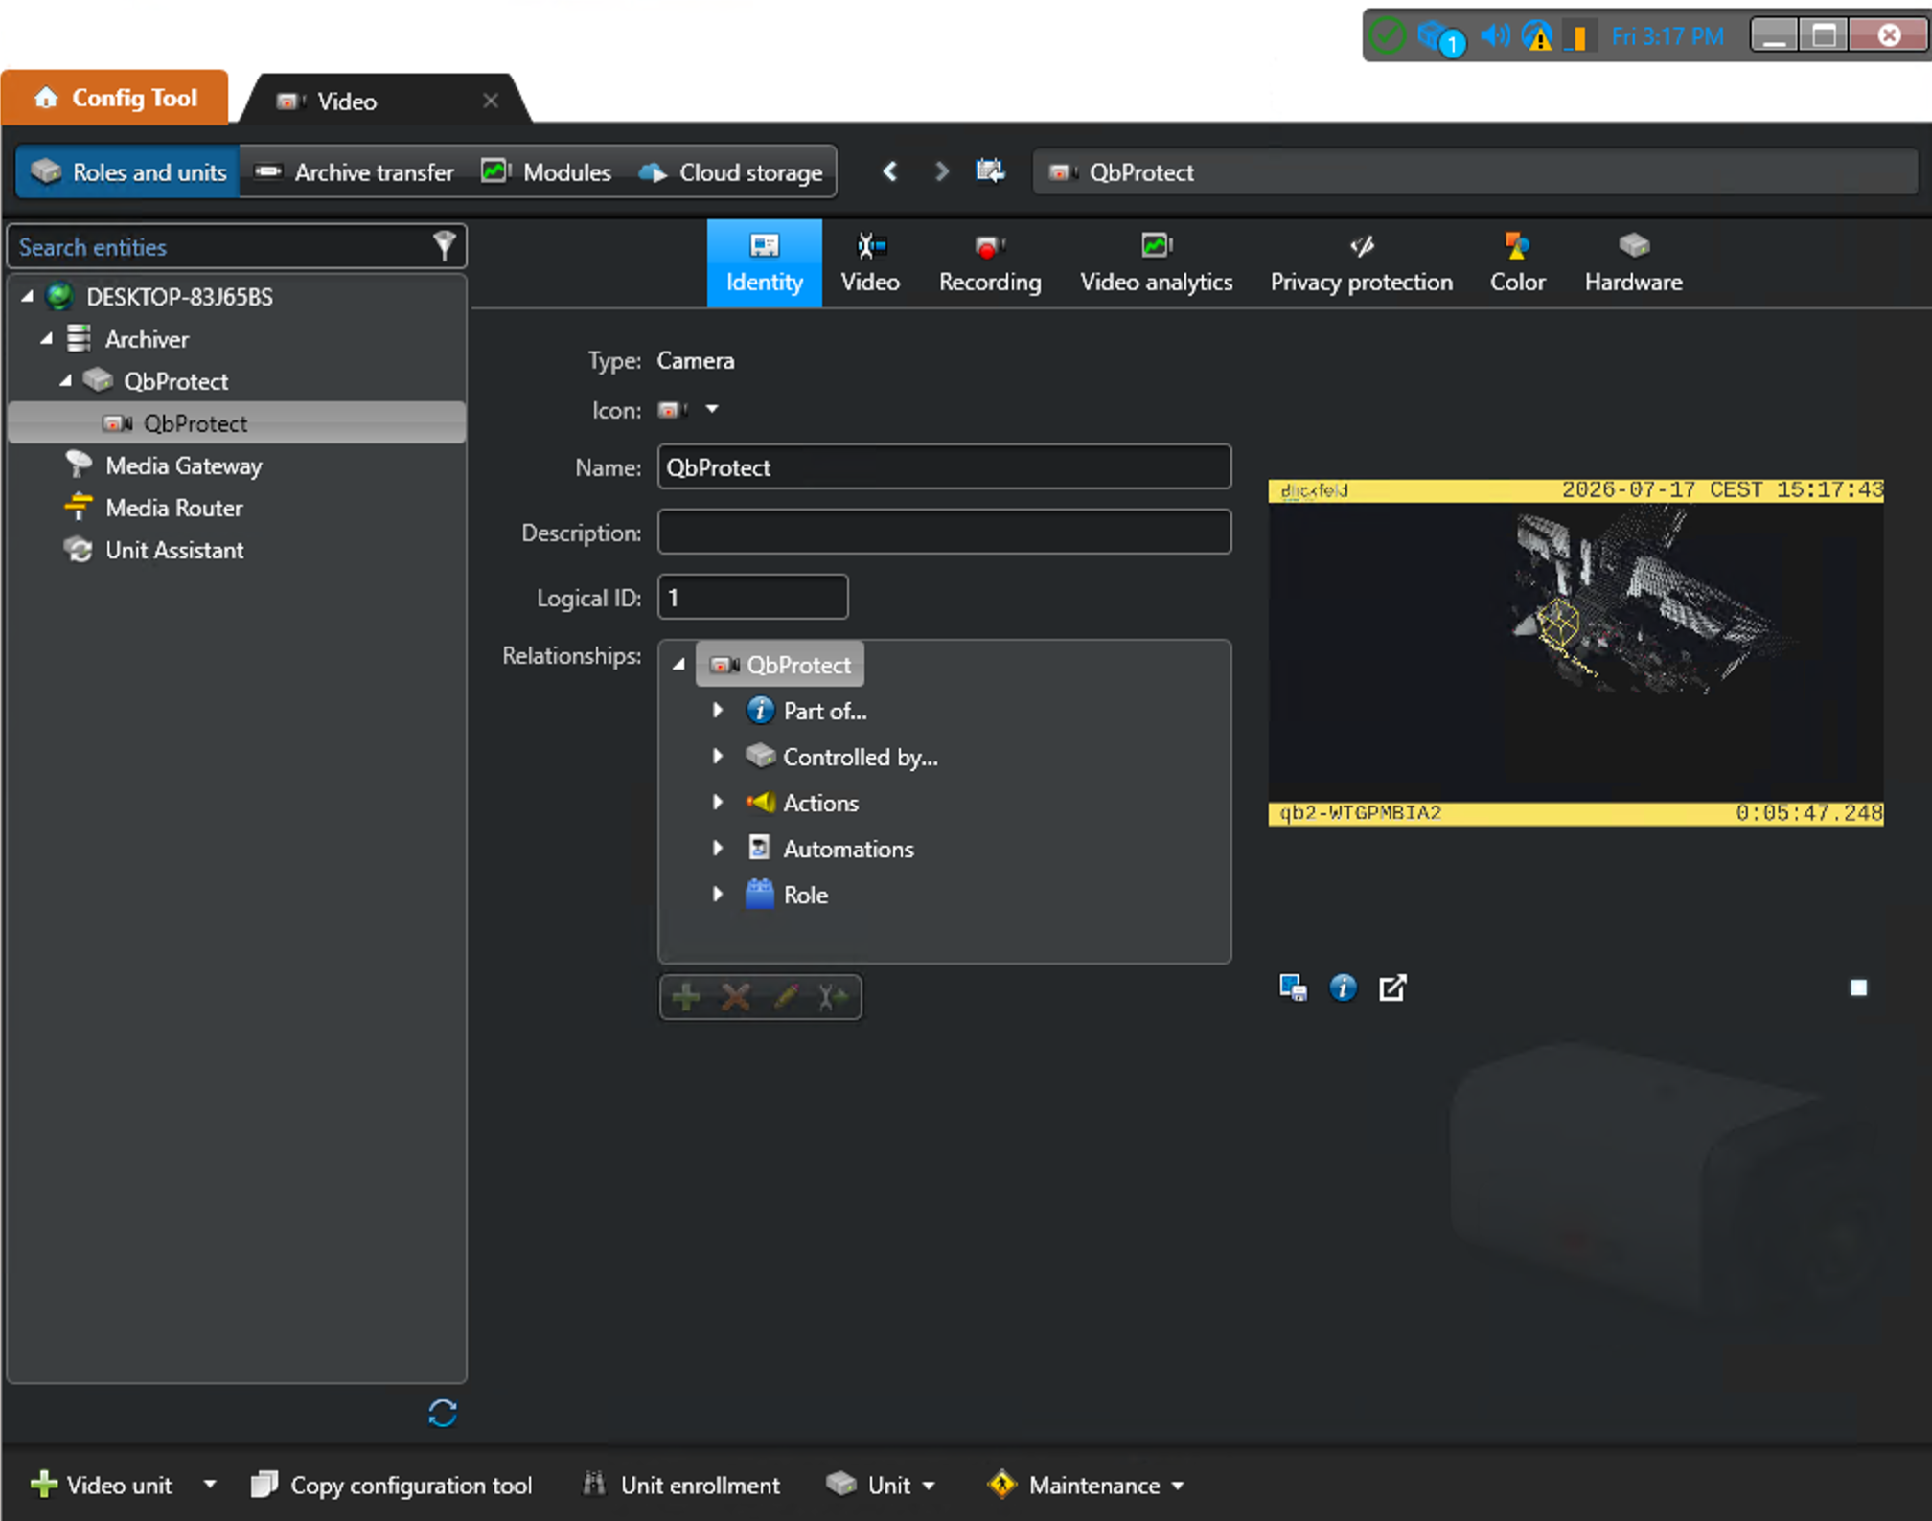This screenshot has height=1521, width=1932.
Task: Click the Name field containing QbProtect
Action: 944,467
